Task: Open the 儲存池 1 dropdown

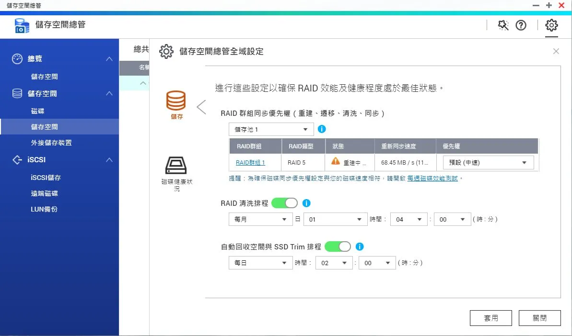Action: click(x=271, y=129)
